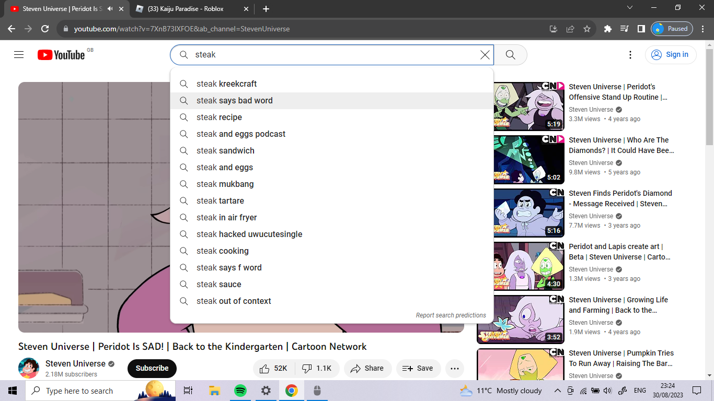
Task: Open Peridot and Lapis create art title
Action: (x=620, y=252)
